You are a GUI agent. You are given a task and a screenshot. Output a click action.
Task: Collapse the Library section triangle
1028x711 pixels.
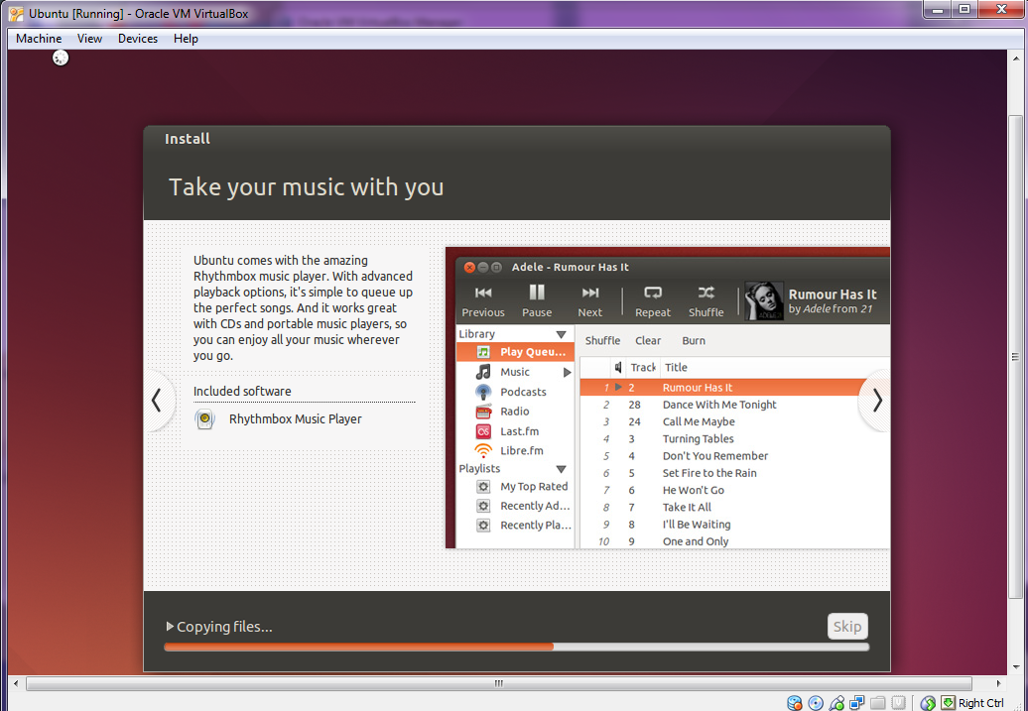562,335
